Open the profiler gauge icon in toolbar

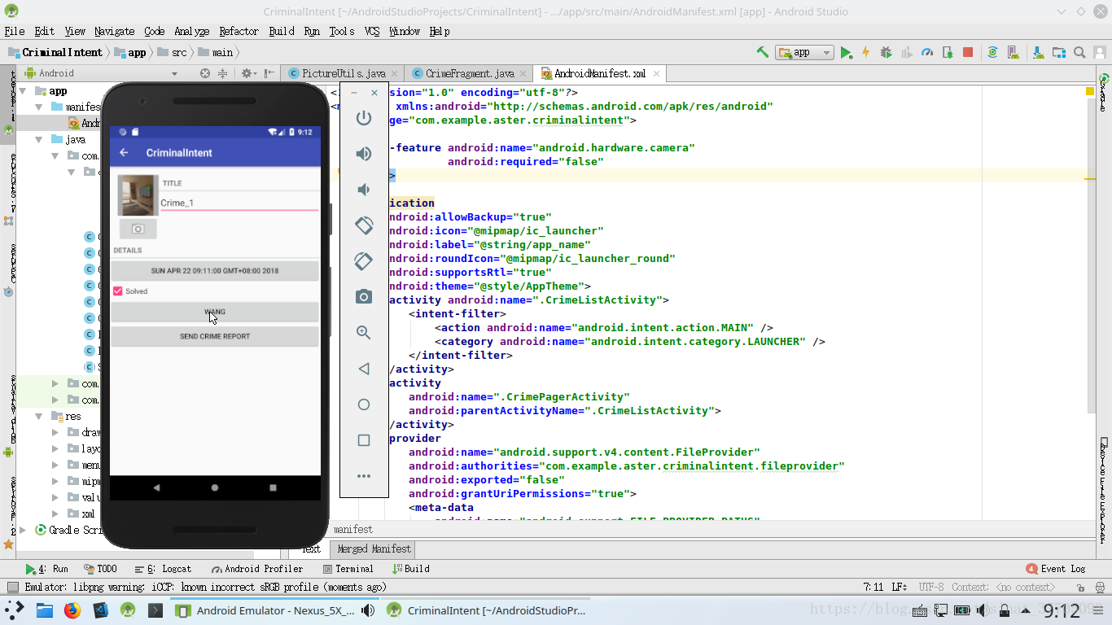pos(926,52)
